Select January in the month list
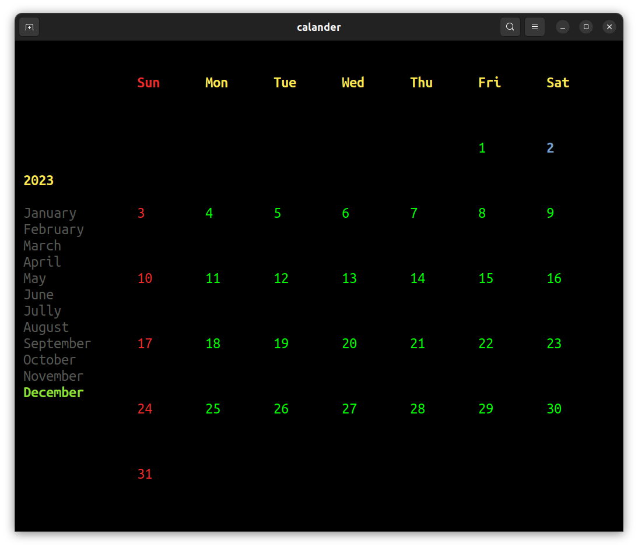The image size is (638, 548). tap(50, 213)
